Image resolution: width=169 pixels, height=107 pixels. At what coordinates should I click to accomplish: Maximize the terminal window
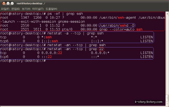[12, 3]
